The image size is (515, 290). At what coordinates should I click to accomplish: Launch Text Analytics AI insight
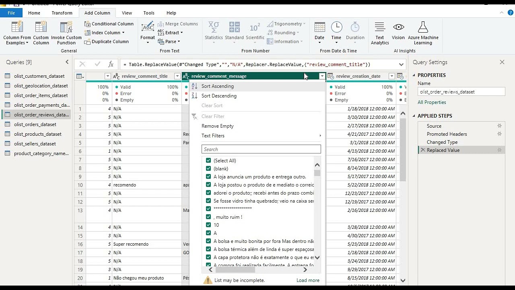[x=380, y=33]
